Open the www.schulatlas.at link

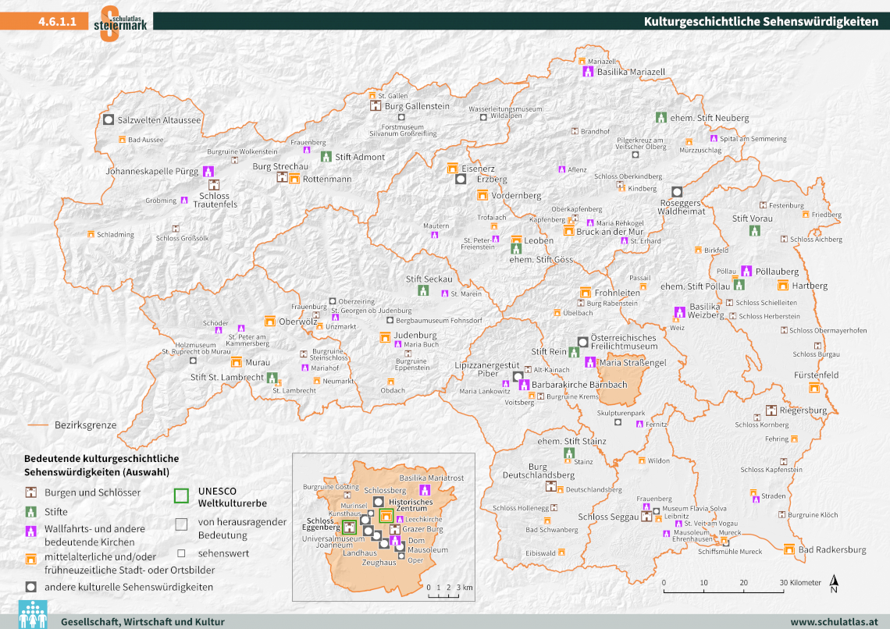[x=834, y=622]
